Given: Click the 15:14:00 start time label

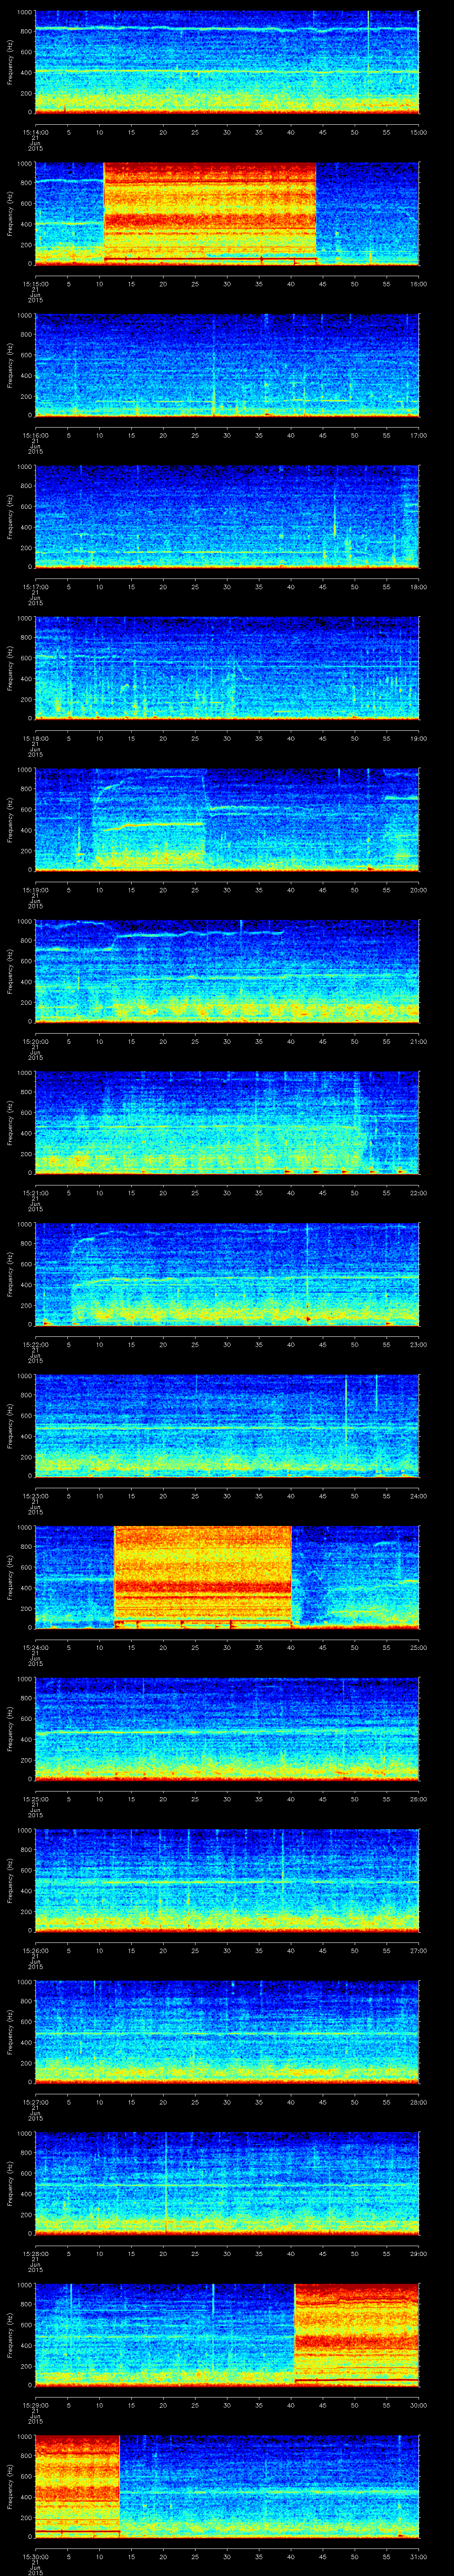Looking at the screenshot, I should click(35, 132).
